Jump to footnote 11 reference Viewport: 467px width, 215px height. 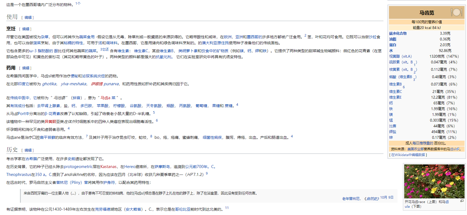[227, 208]
